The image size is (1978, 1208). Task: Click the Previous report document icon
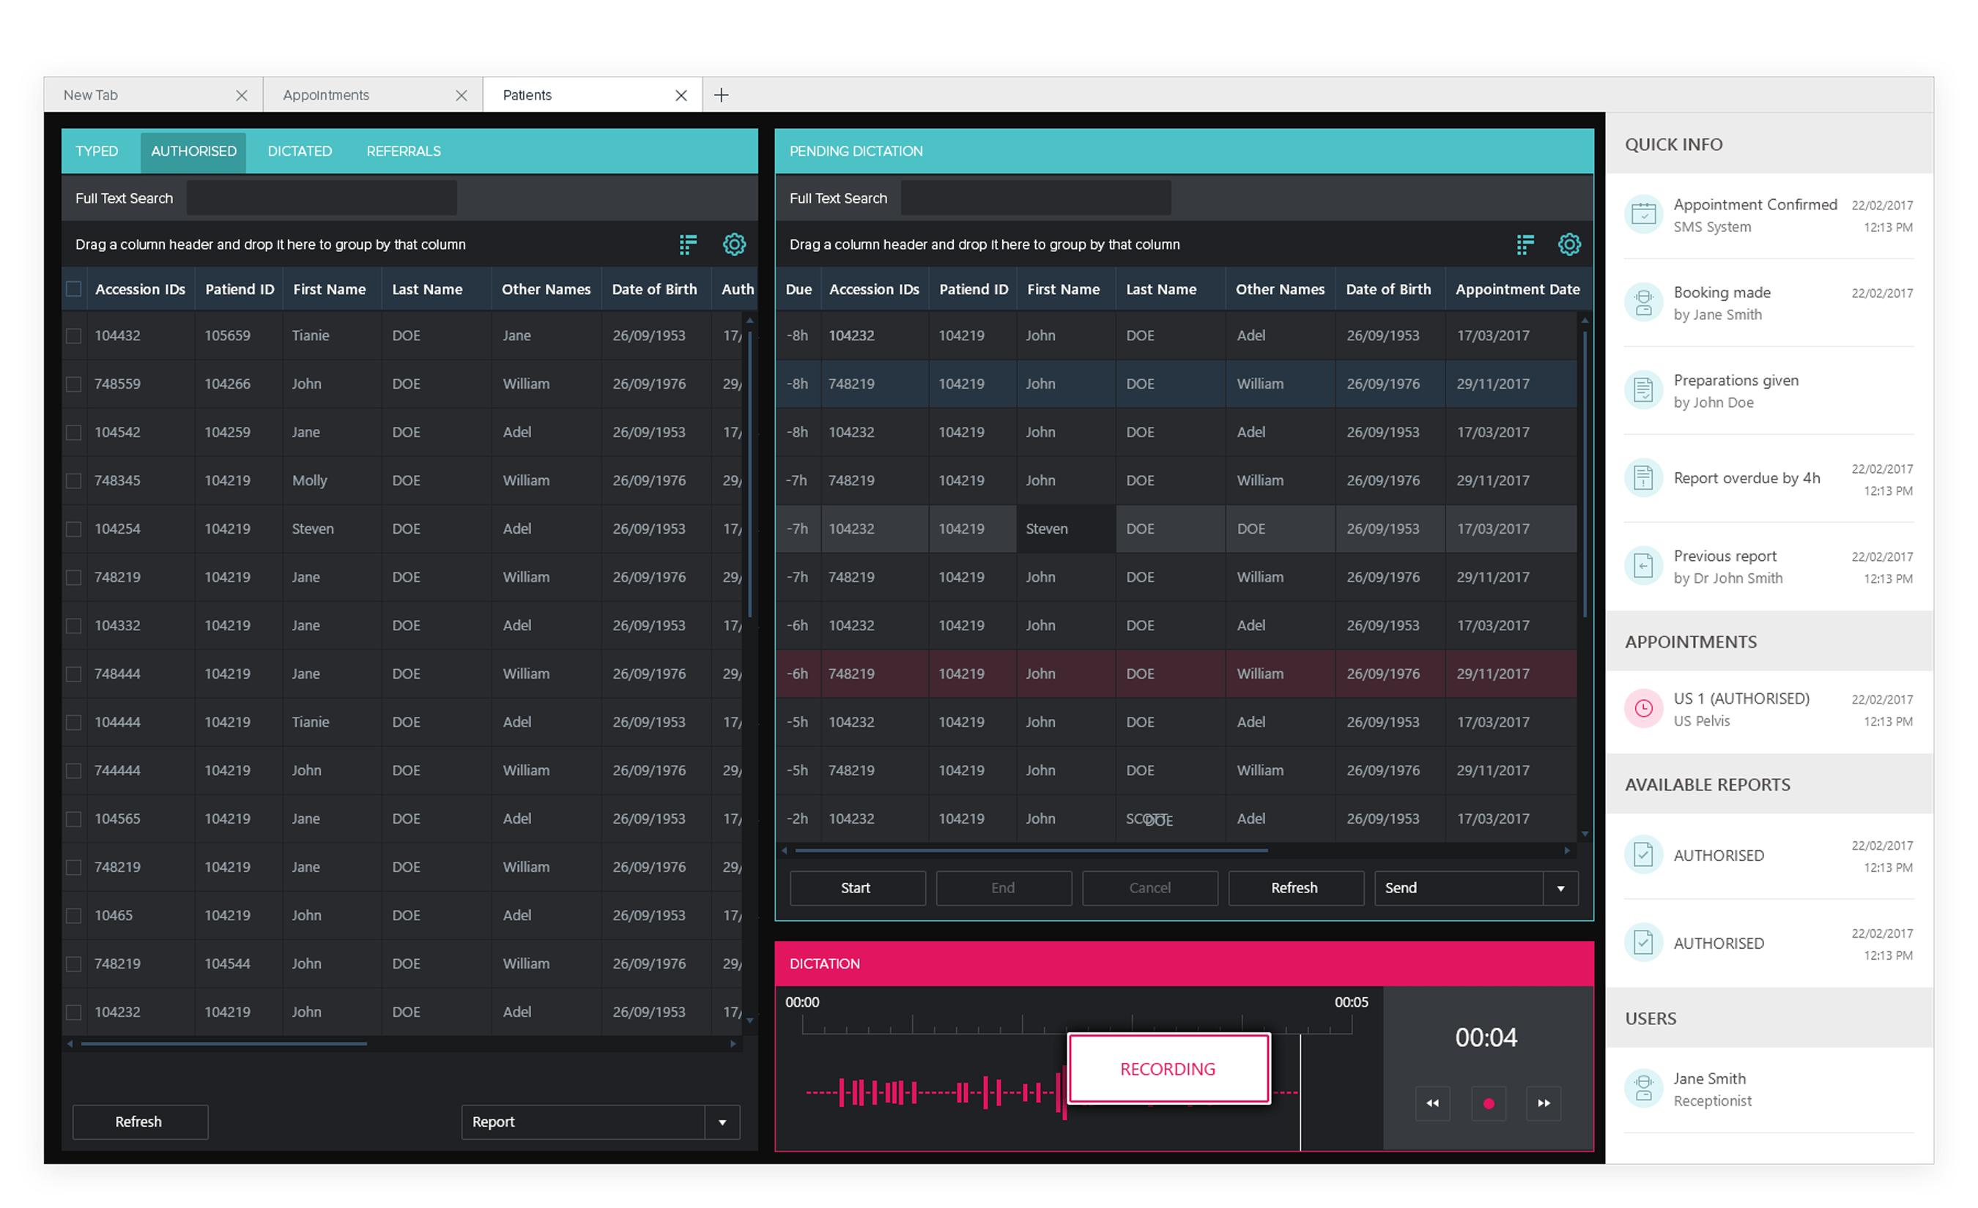(x=1643, y=567)
